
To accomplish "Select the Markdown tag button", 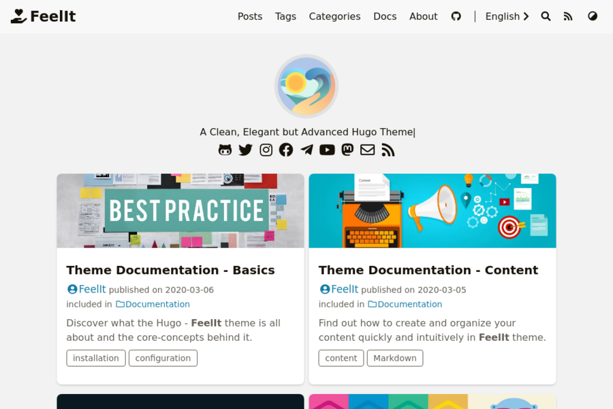I will [395, 358].
